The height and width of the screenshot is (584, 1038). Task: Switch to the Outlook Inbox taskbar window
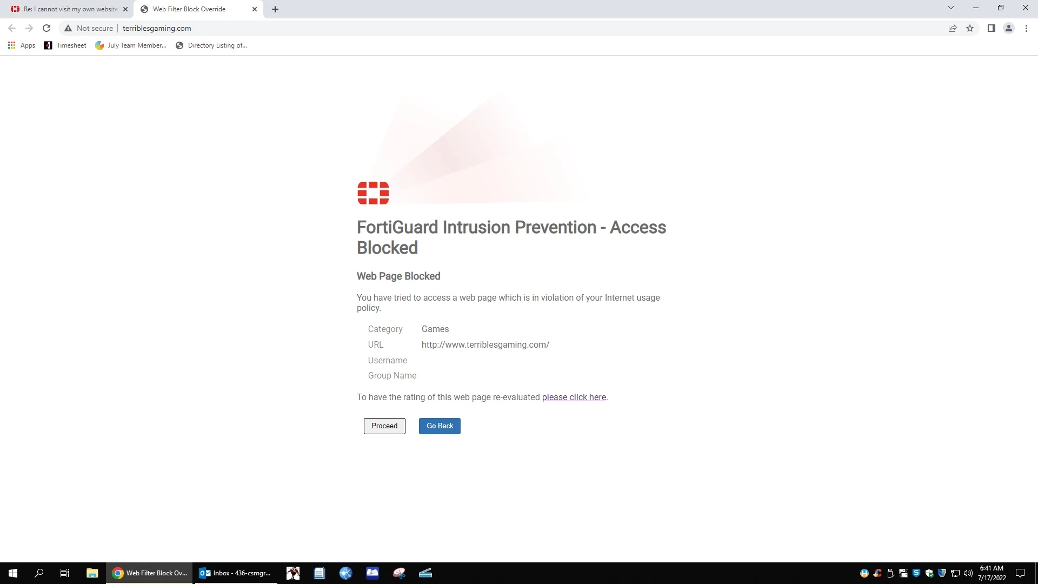pyautogui.click(x=236, y=573)
